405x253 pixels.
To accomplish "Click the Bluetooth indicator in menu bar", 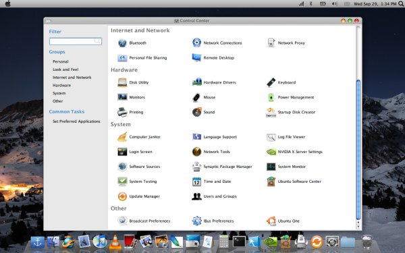I will (x=311, y=3).
